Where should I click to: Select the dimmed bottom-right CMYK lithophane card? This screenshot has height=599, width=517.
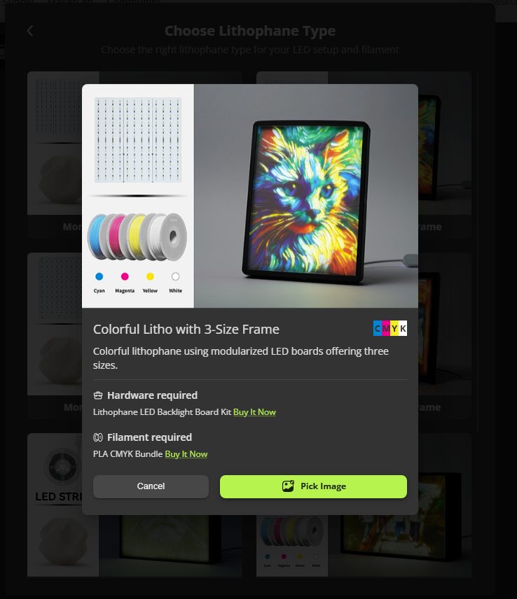point(364,546)
